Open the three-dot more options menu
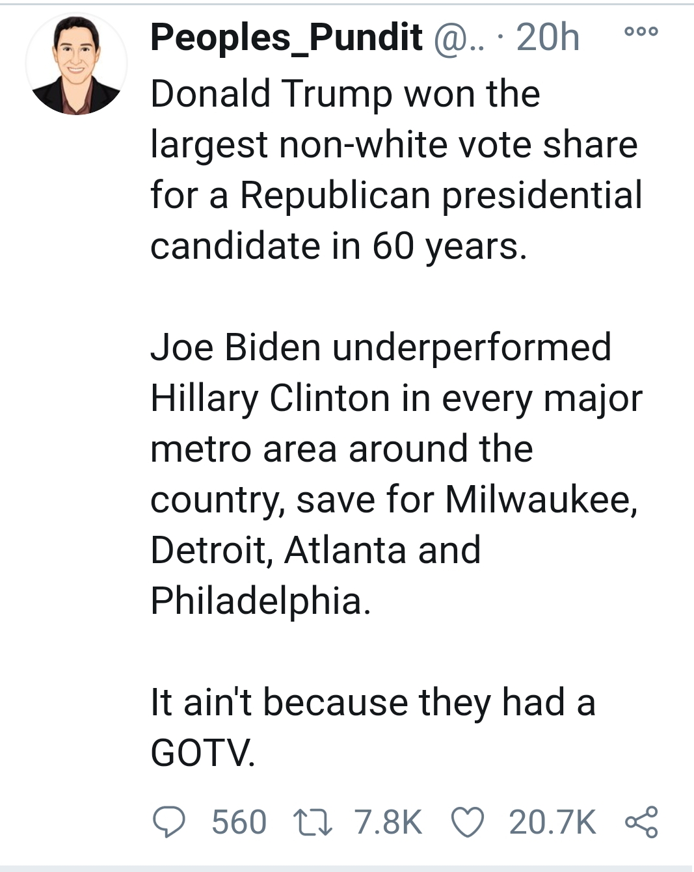Viewport: 694px width, 872px height. [641, 31]
